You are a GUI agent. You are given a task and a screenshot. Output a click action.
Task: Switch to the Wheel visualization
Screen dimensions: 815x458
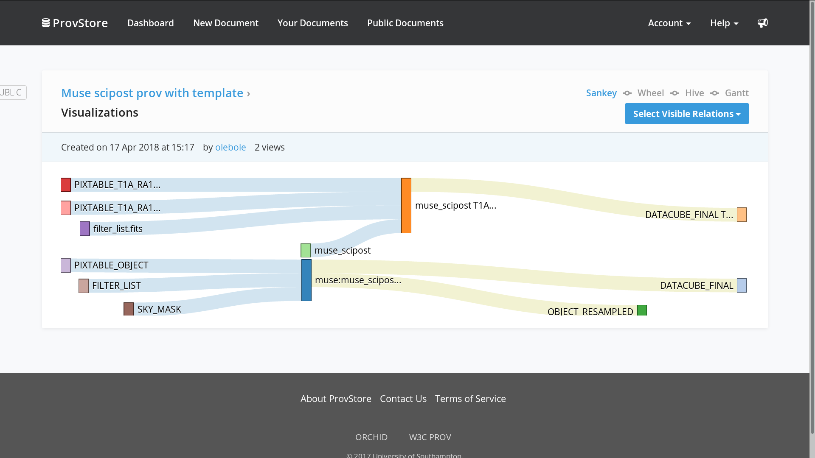coord(650,93)
